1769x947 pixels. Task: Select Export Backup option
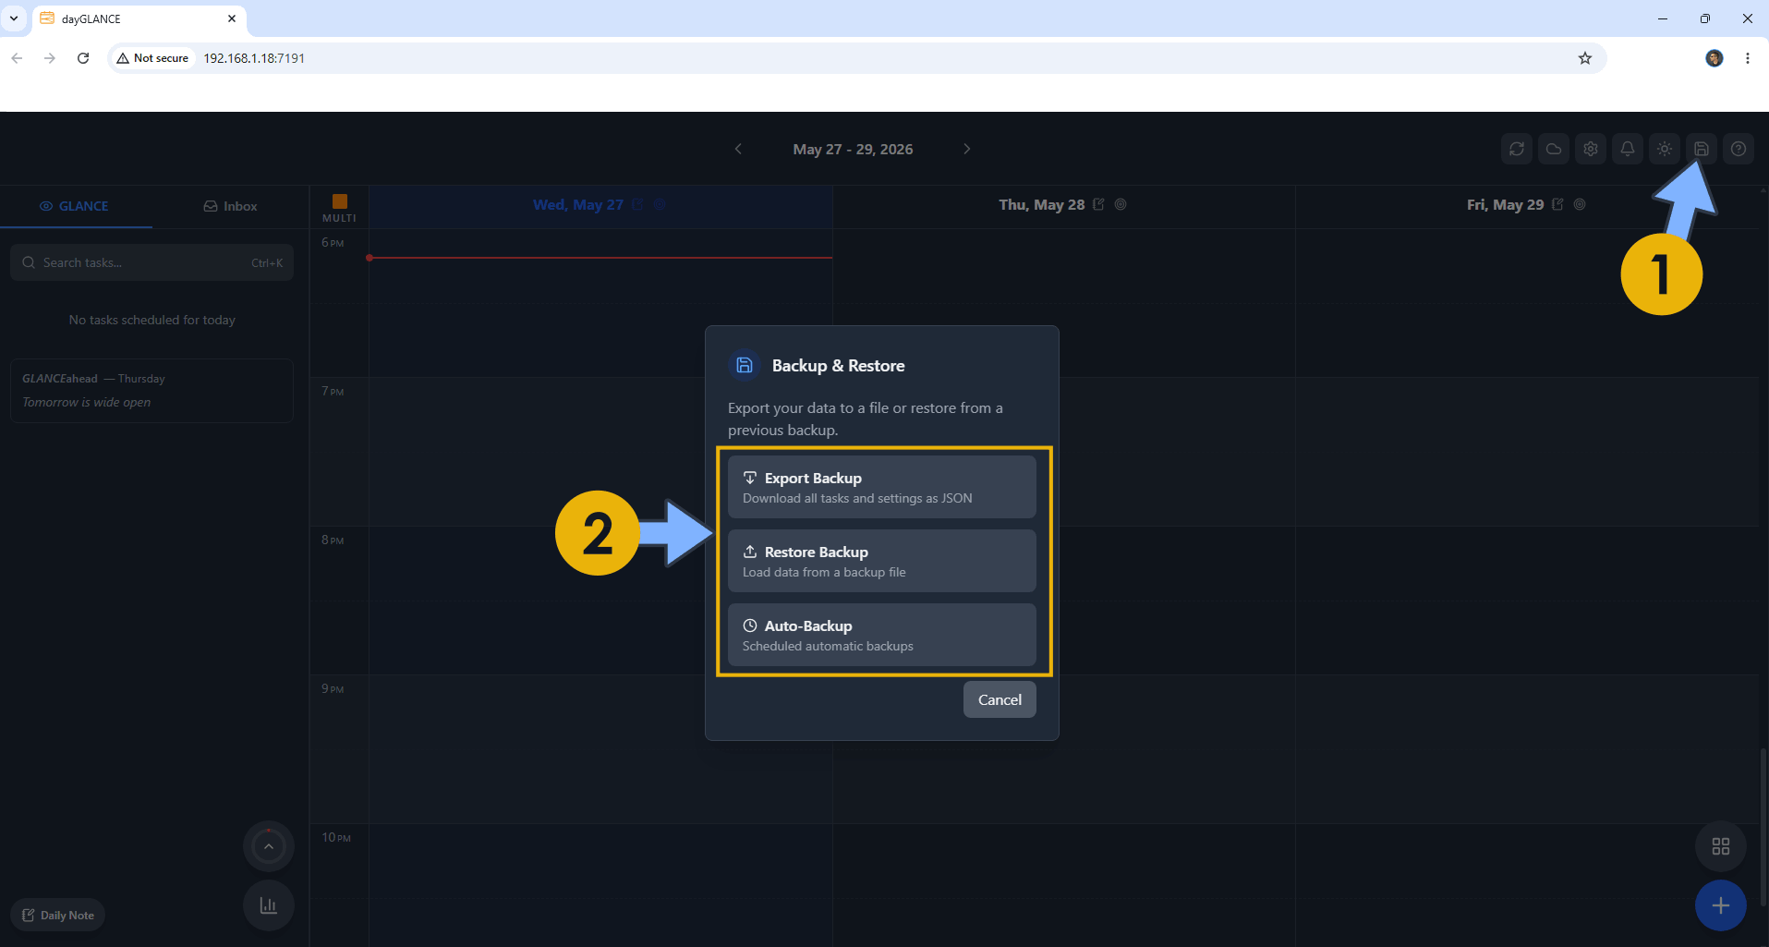882,487
